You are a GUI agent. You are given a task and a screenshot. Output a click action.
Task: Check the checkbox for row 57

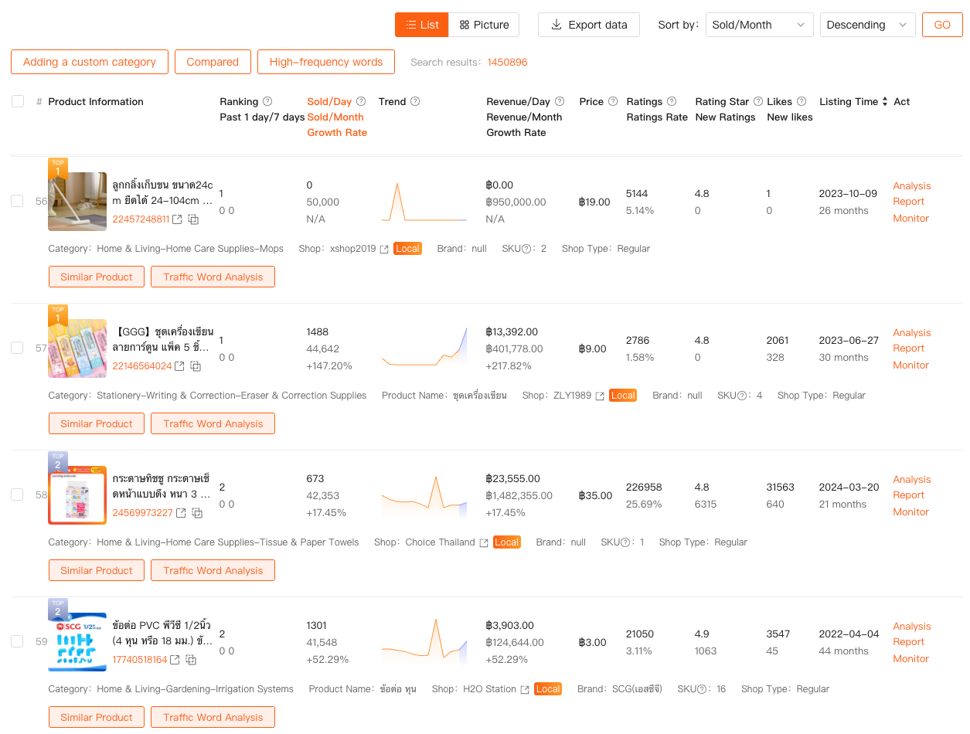coord(17,348)
